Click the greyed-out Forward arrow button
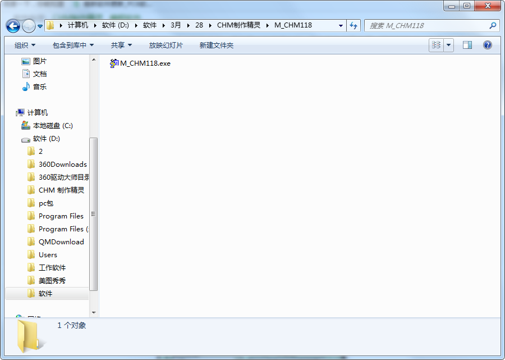This screenshot has width=505, height=360. pos(29,26)
